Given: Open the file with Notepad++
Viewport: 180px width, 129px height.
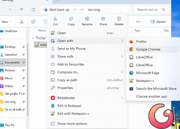Looking at the screenshot, I should pos(153,81).
